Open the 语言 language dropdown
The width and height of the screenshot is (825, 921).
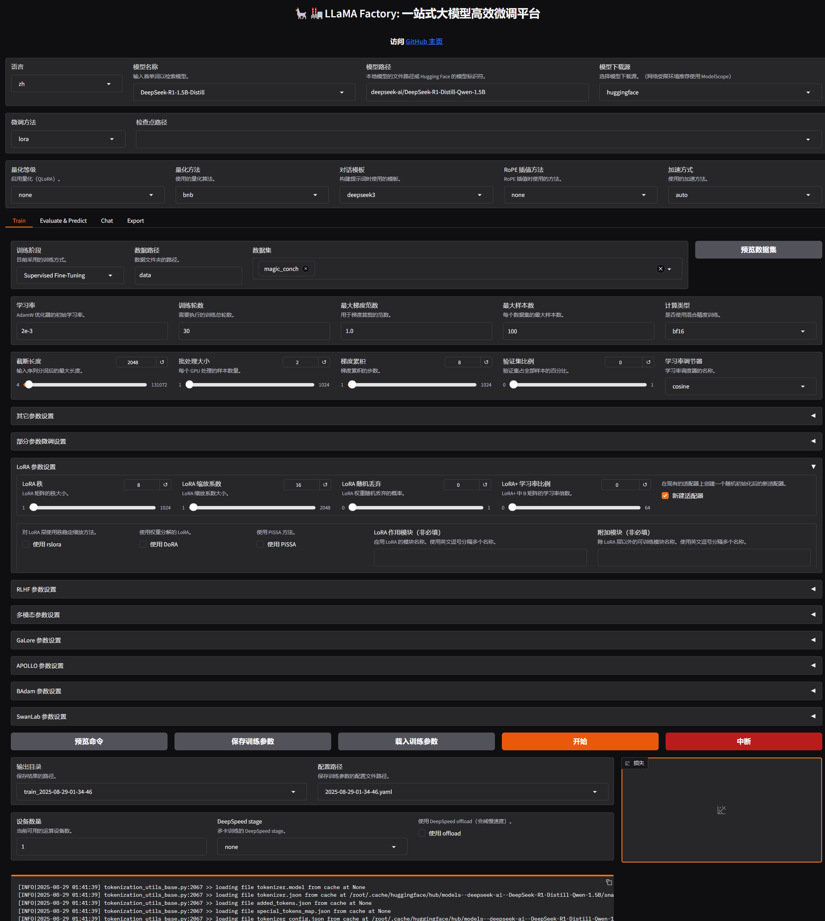click(x=67, y=84)
